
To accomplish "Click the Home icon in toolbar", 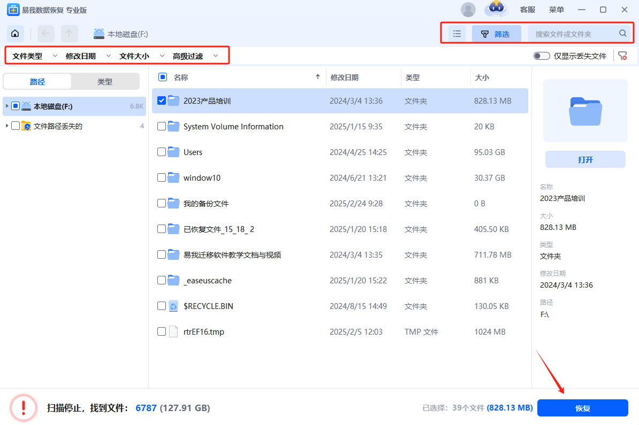I will pyautogui.click(x=15, y=34).
